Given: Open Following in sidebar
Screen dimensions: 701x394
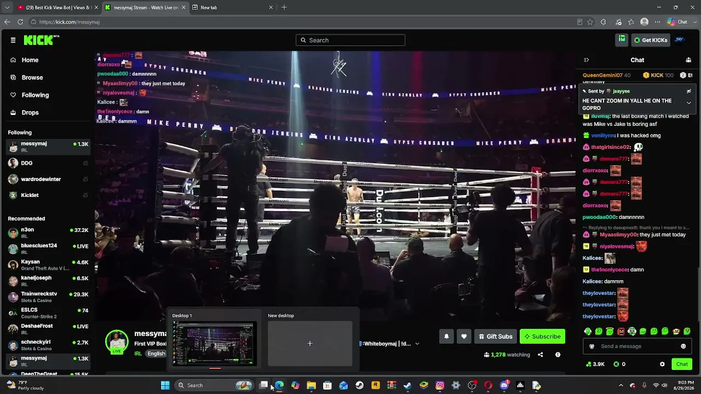Looking at the screenshot, I should [x=35, y=95].
